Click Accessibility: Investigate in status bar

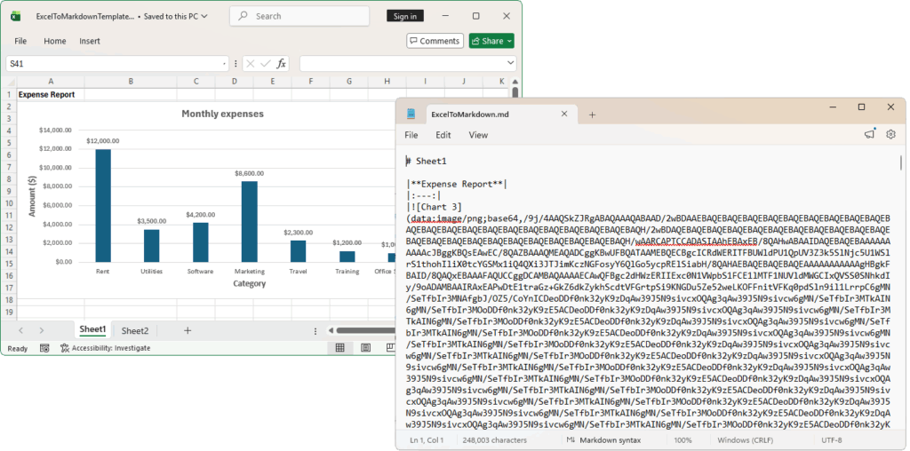click(x=106, y=348)
